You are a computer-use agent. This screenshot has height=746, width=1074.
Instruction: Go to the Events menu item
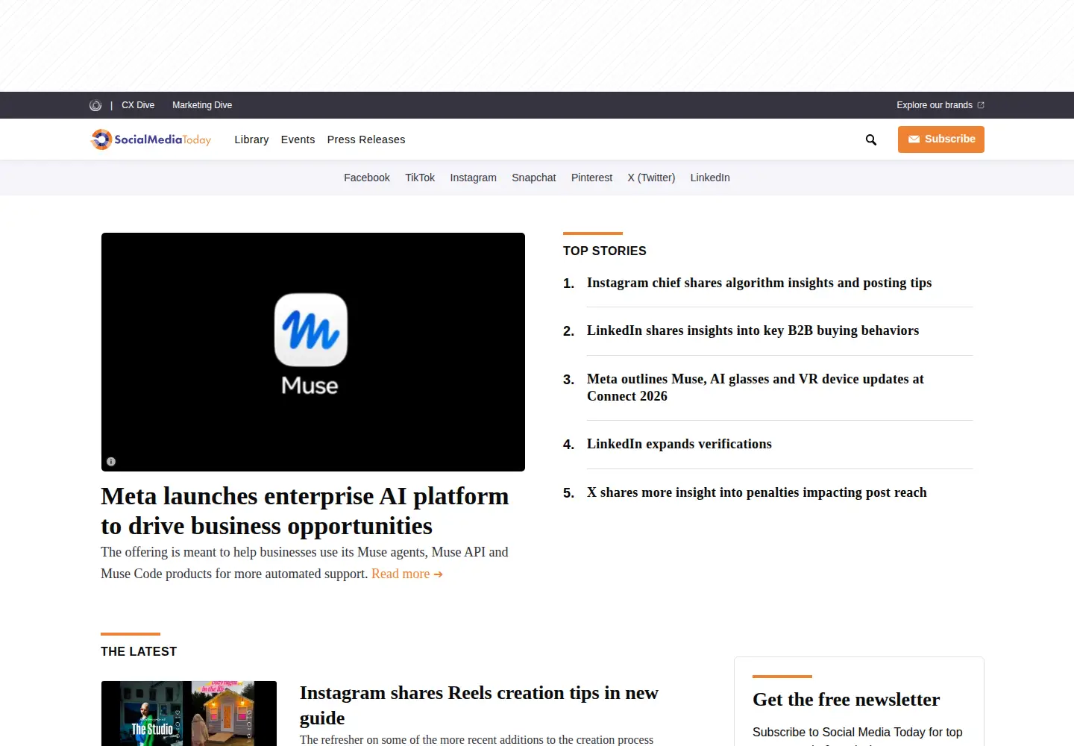(298, 140)
